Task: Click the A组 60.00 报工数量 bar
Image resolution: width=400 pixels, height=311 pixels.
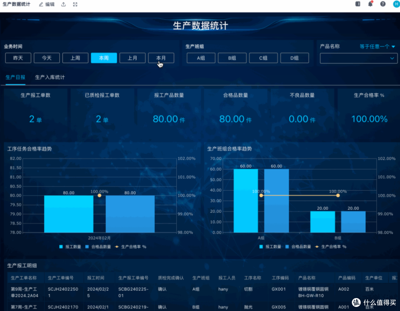Action: coord(246,201)
